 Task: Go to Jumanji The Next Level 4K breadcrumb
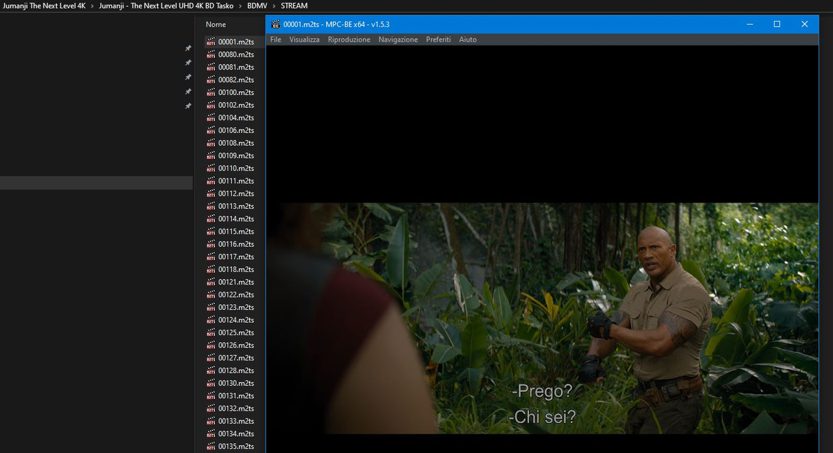point(44,6)
